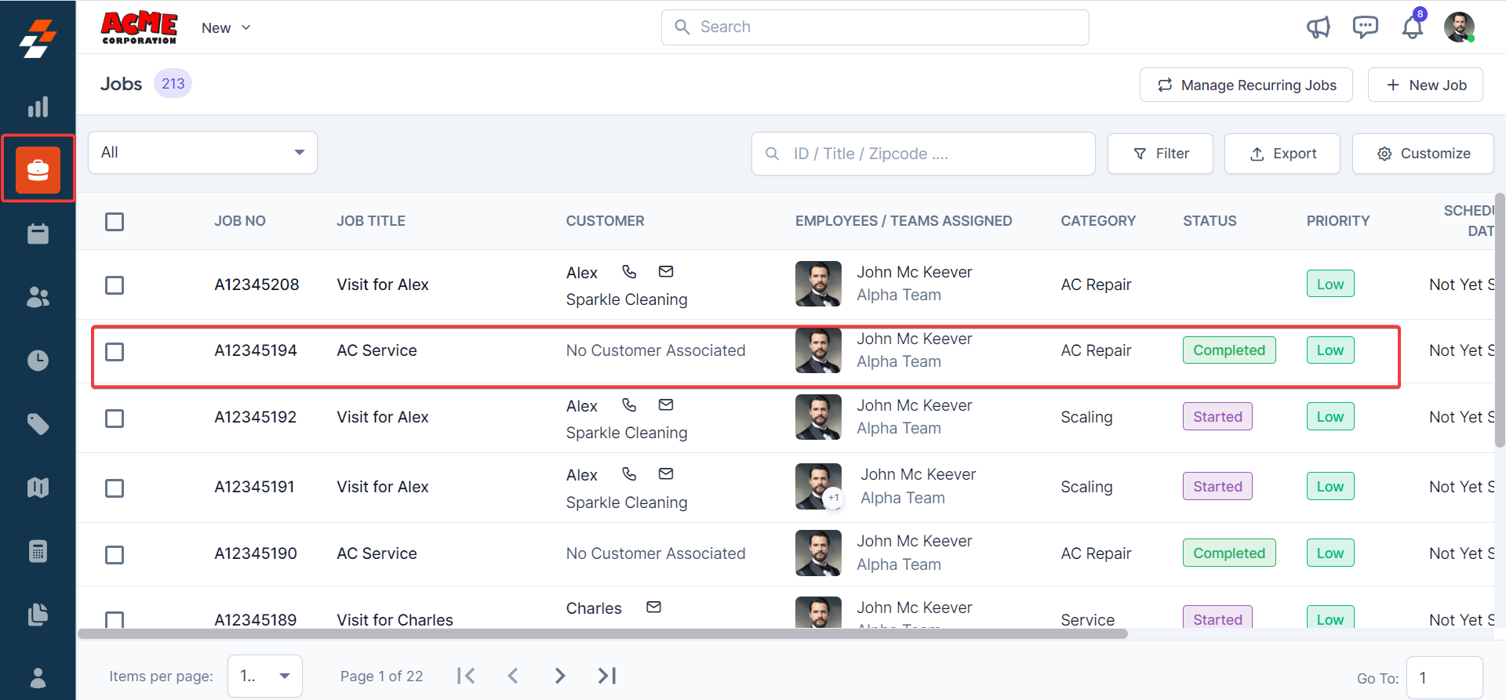Check the box for job A12345194
The height and width of the screenshot is (700, 1506).
115,351
